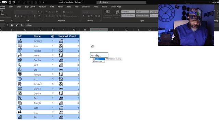The height and width of the screenshot is (123, 219).
Task: Open the Developer ribbon tab
Action: coord(86,7)
